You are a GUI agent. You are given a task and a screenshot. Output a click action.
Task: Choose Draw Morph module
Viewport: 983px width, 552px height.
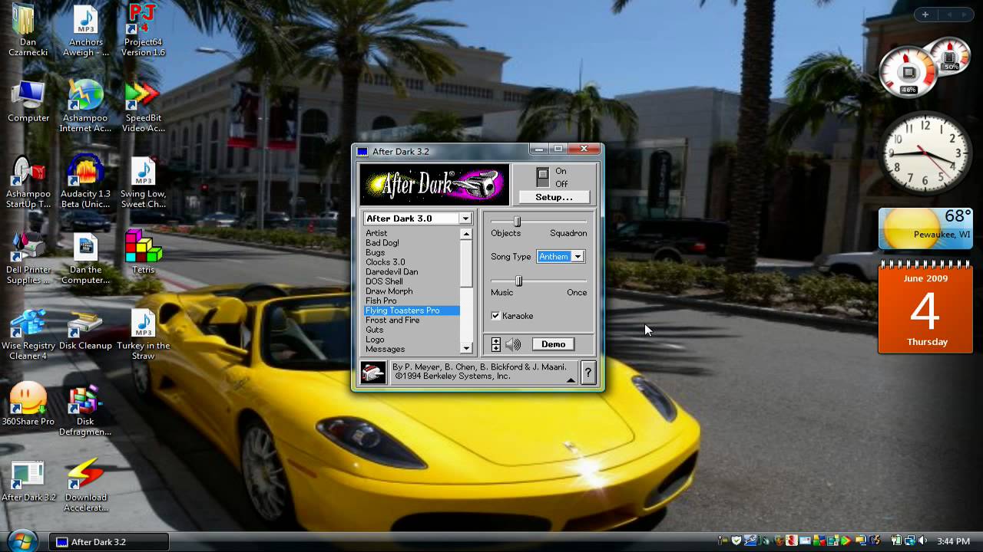pyautogui.click(x=412, y=291)
